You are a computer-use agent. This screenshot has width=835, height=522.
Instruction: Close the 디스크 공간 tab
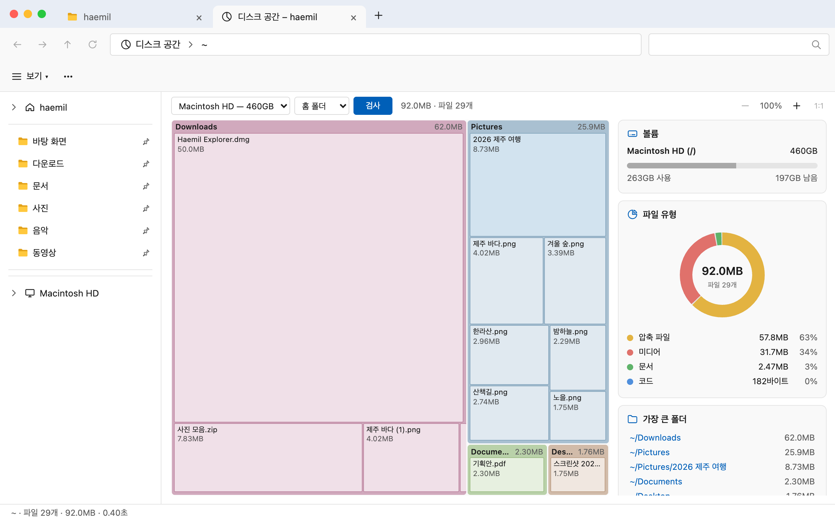353,17
